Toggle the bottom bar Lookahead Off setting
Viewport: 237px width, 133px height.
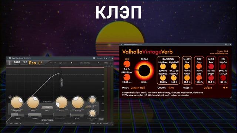[74, 123]
